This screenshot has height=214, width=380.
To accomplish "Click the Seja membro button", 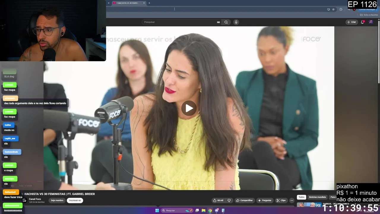I will point(57,200).
